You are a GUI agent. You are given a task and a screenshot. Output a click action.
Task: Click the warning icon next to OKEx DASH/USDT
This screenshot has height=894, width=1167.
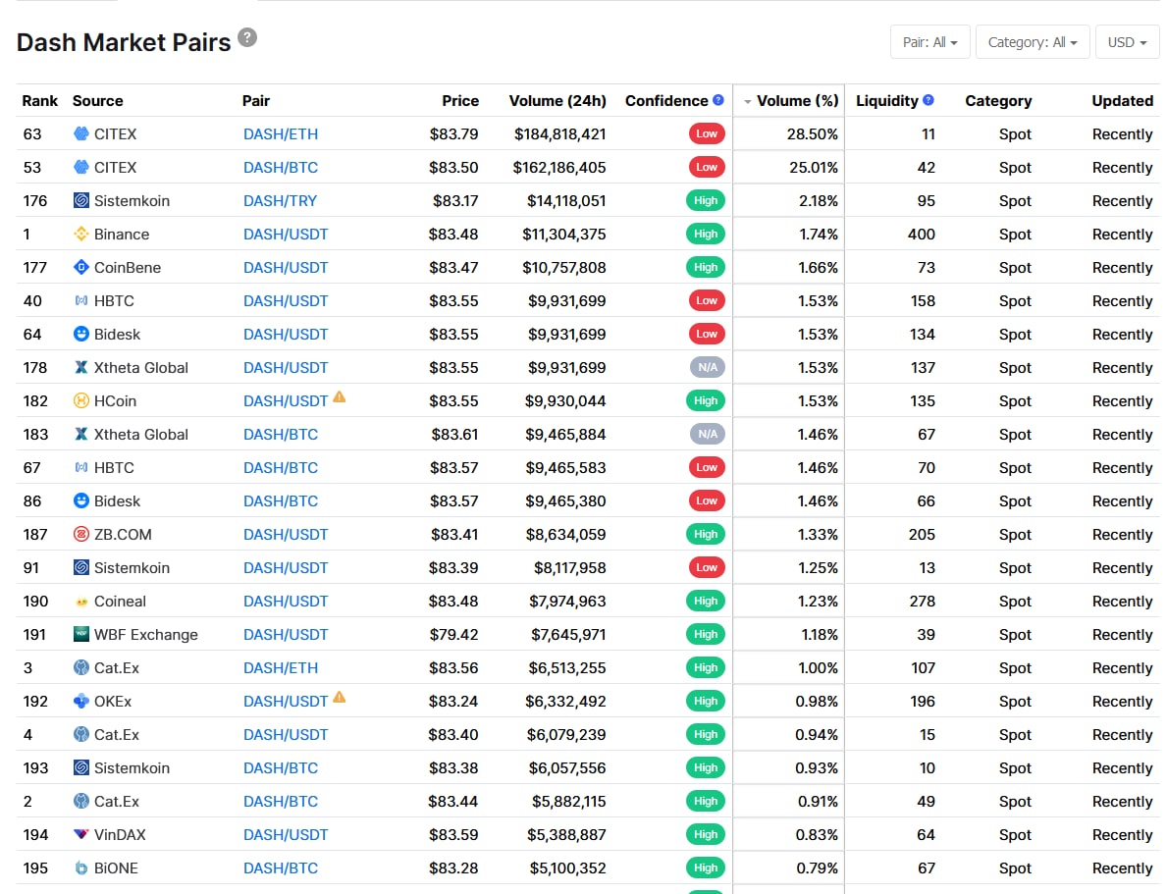point(340,698)
